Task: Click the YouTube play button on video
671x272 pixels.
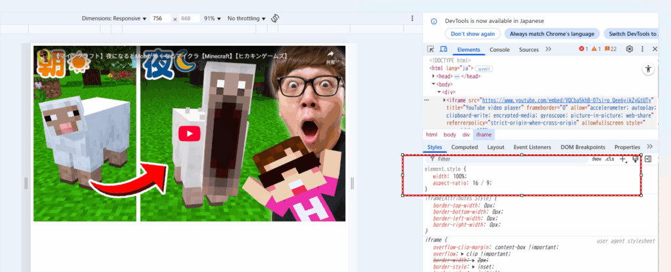Action: (x=189, y=133)
